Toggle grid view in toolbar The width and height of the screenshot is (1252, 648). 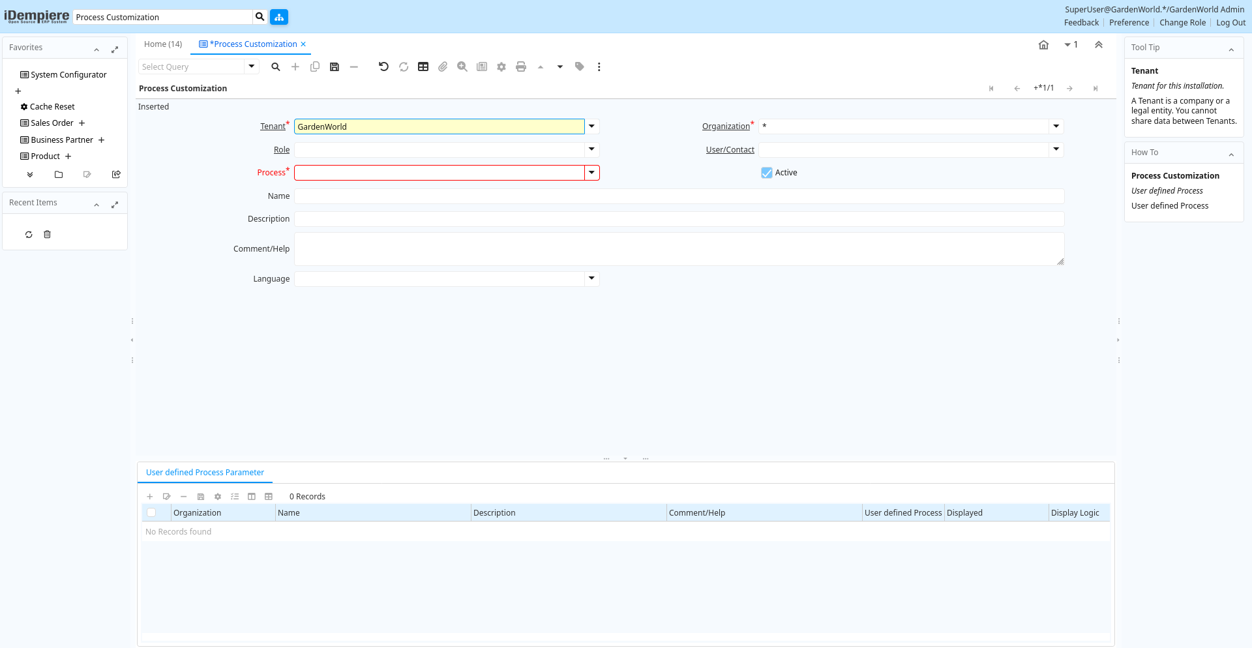pos(423,66)
